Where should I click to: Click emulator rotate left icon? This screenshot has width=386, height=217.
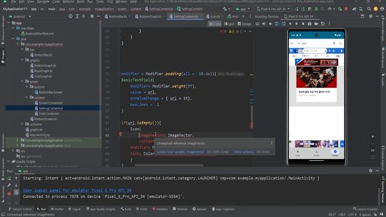click(x=277, y=24)
